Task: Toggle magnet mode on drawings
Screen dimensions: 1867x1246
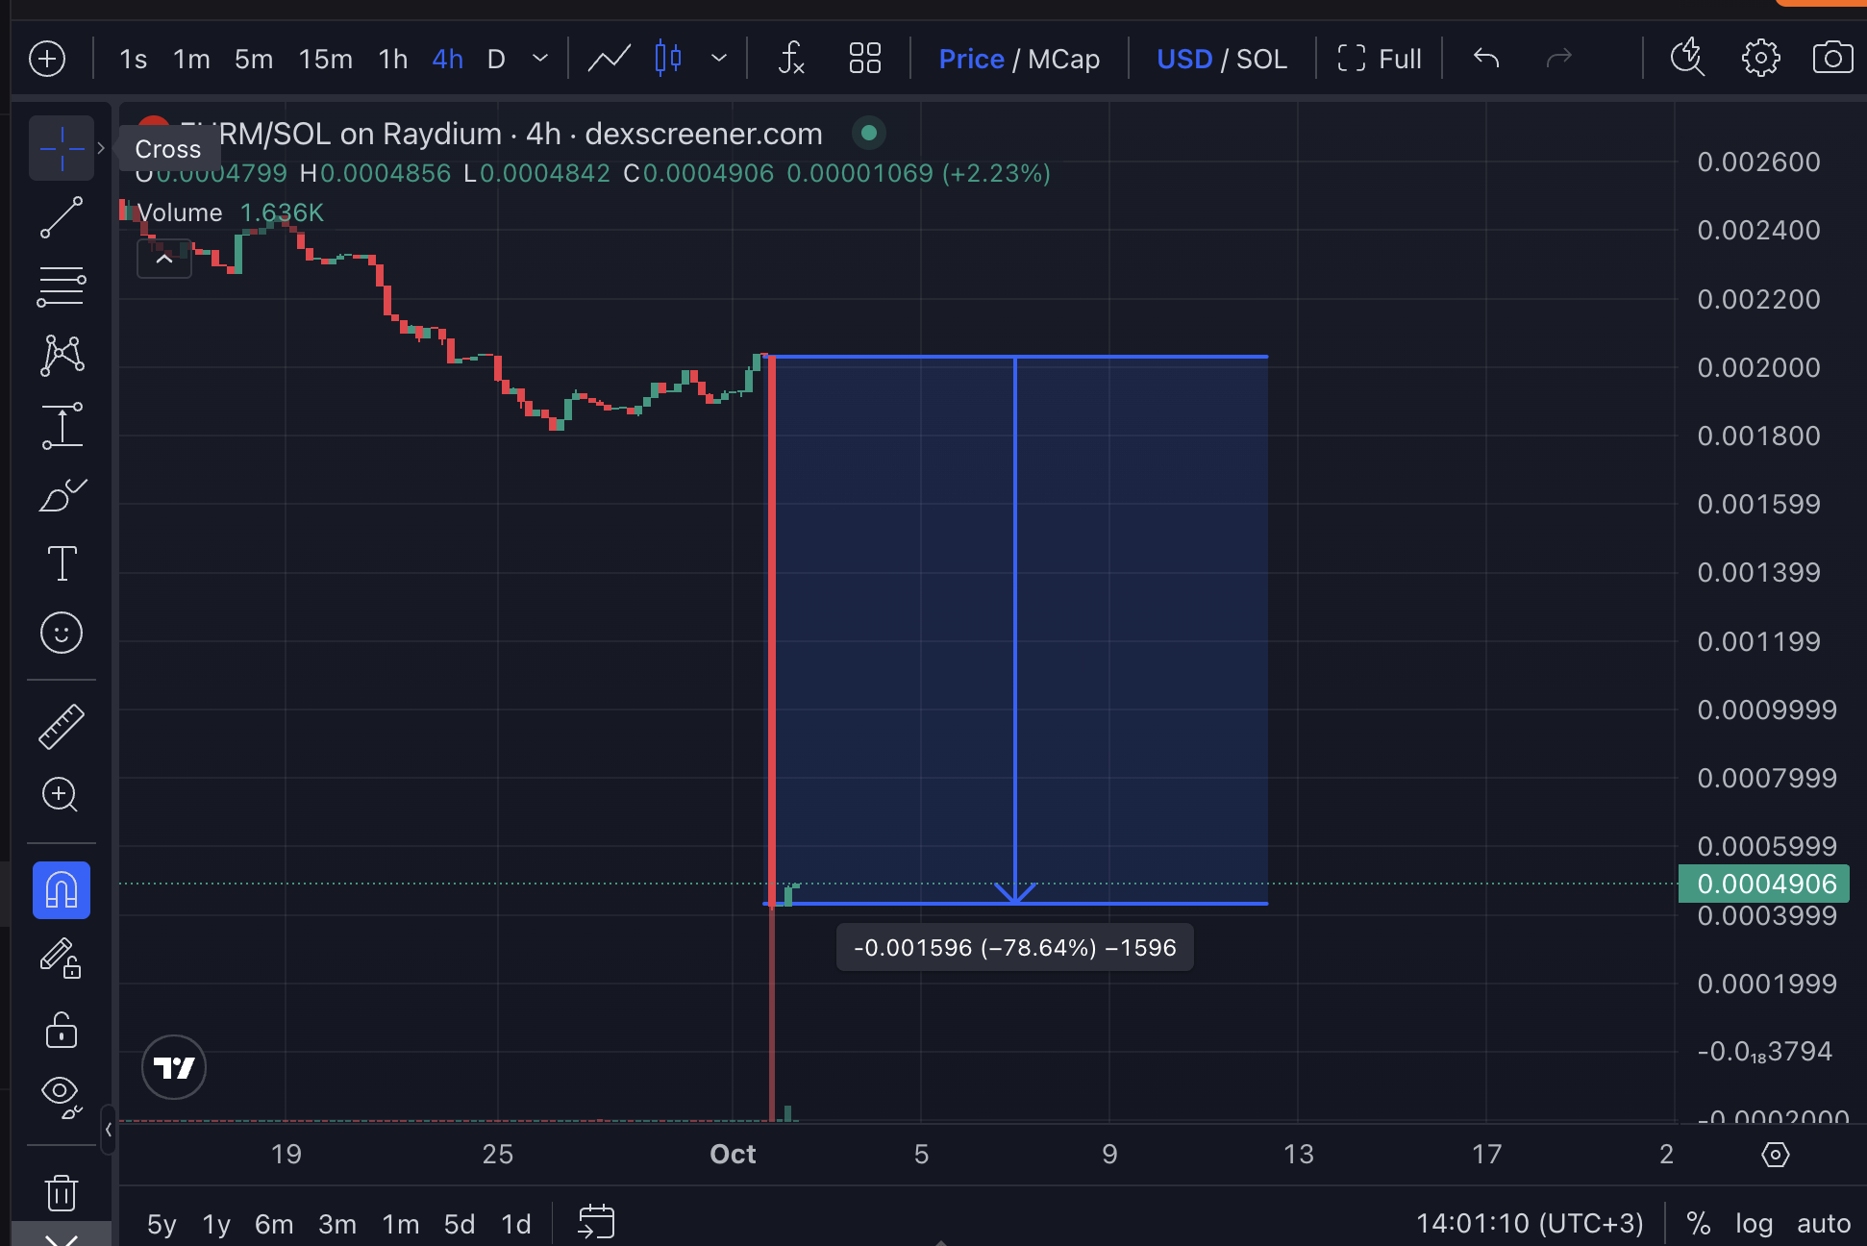Action: coord(62,890)
